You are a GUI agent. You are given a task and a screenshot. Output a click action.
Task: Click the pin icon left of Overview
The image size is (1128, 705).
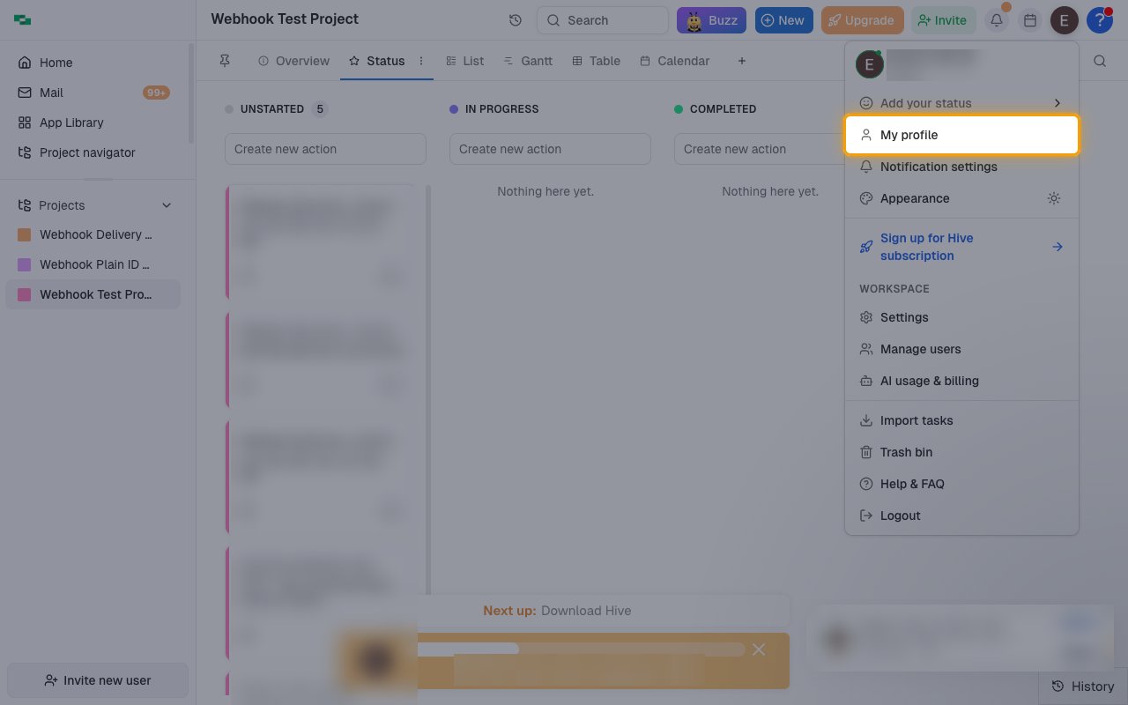pyautogui.click(x=225, y=61)
